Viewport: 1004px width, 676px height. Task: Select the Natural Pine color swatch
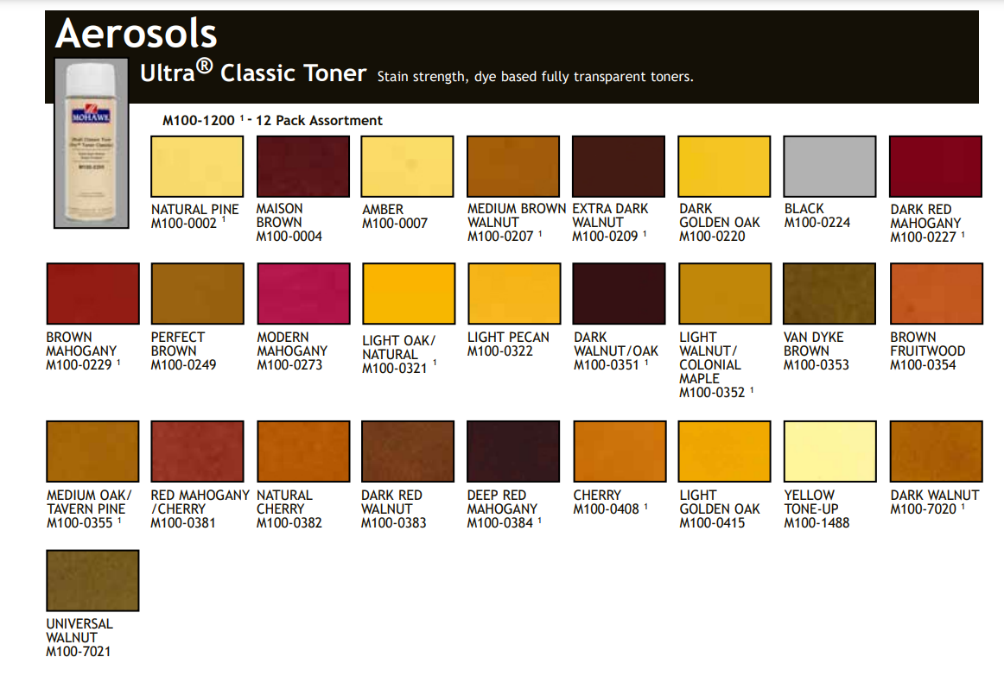point(197,167)
